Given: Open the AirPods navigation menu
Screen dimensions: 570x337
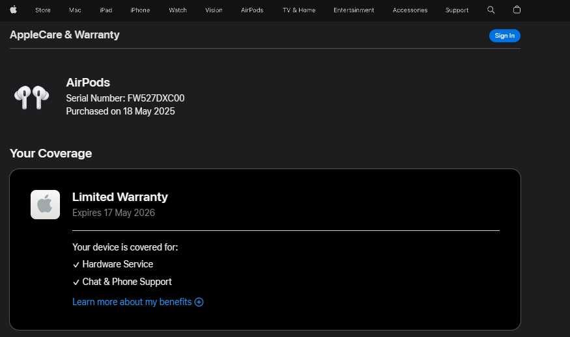Looking at the screenshot, I should [252, 10].
